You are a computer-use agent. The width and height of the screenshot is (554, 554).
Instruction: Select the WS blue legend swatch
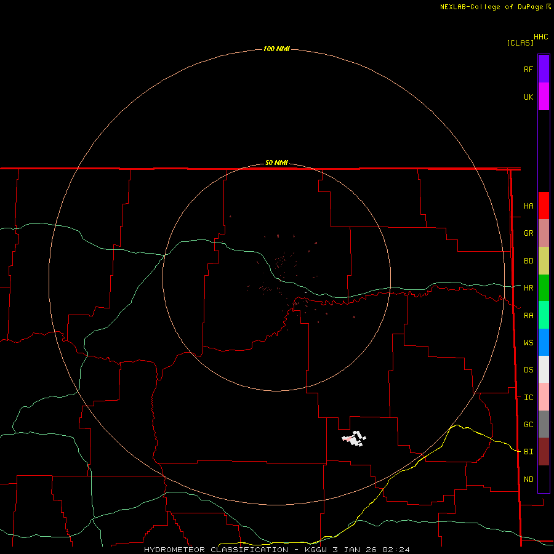(x=544, y=342)
